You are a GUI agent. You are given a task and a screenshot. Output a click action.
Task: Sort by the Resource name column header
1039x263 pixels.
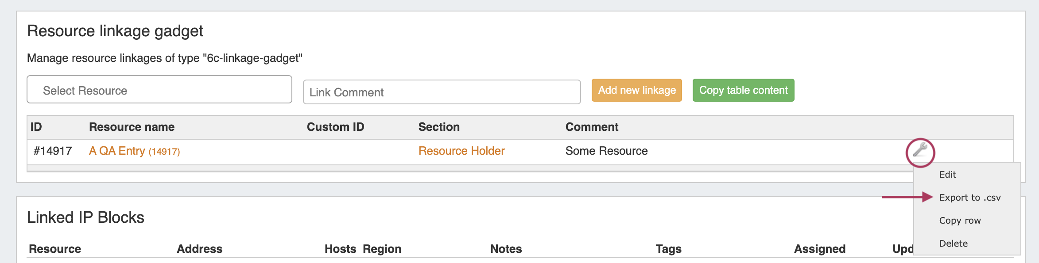(x=132, y=127)
